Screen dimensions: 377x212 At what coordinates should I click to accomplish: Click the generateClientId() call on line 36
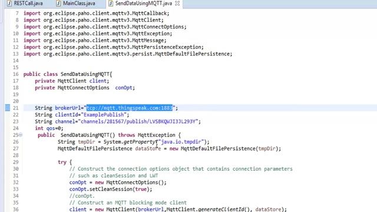(224, 210)
